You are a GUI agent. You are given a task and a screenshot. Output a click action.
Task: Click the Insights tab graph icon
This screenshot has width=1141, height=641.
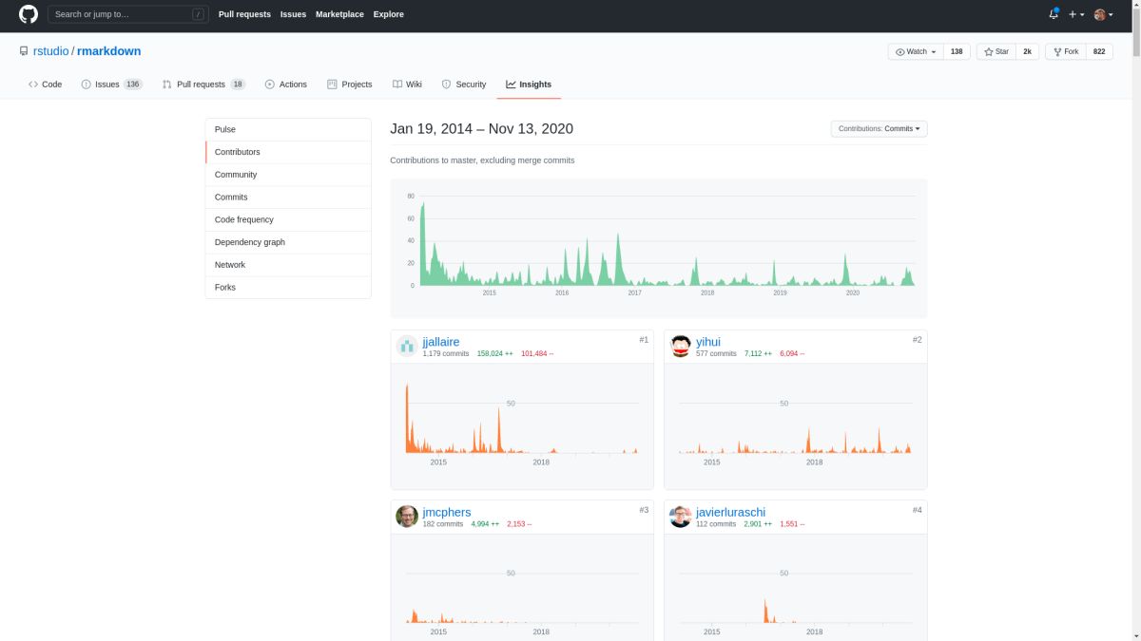pos(511,85)
